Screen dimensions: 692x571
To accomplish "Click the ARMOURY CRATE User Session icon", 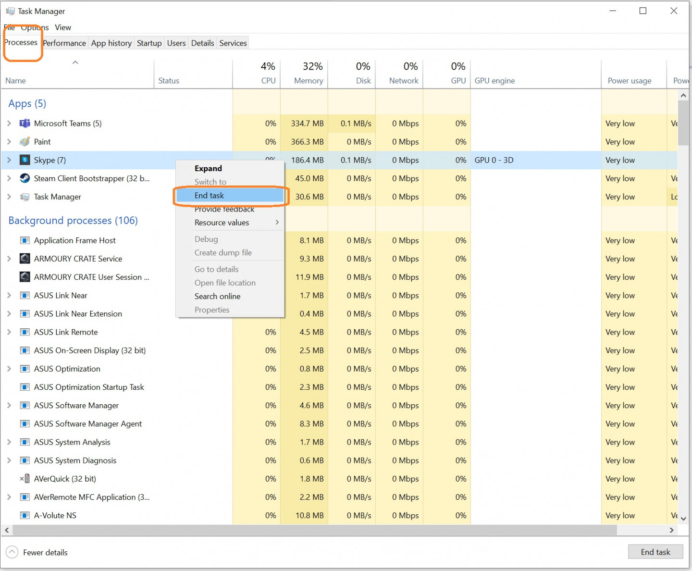I will pyautogui.click(x=25, y=277).
